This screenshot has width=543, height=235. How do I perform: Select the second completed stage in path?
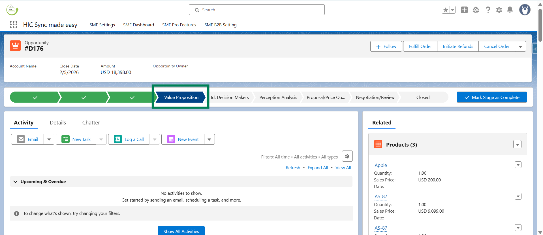(x=84, y=97)
